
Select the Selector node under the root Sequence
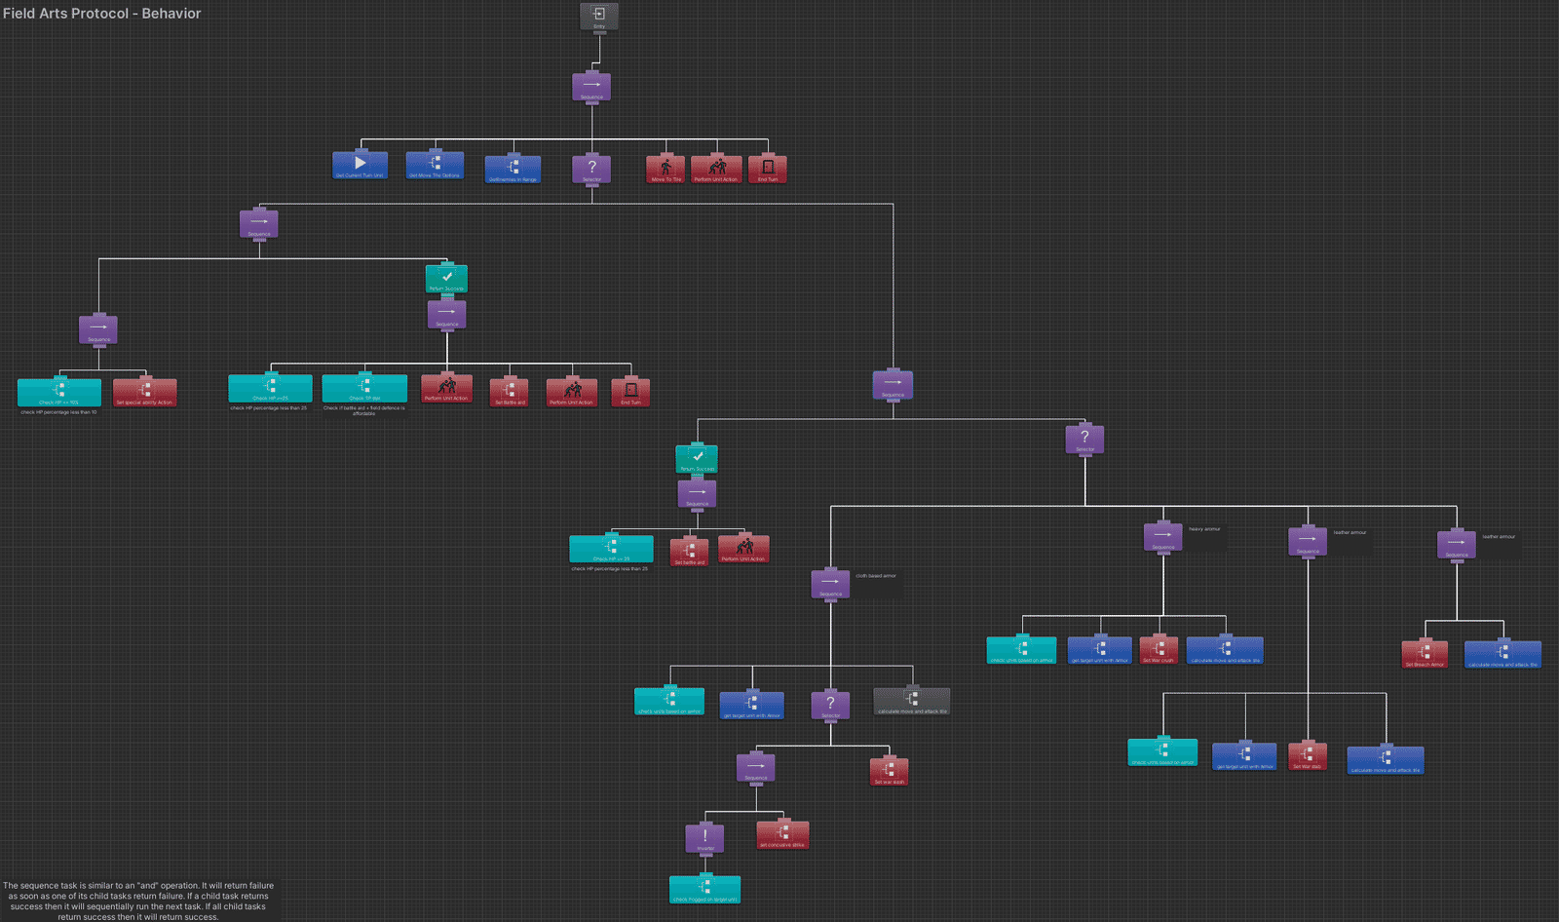pyautogui.click(x=591, y=170)
